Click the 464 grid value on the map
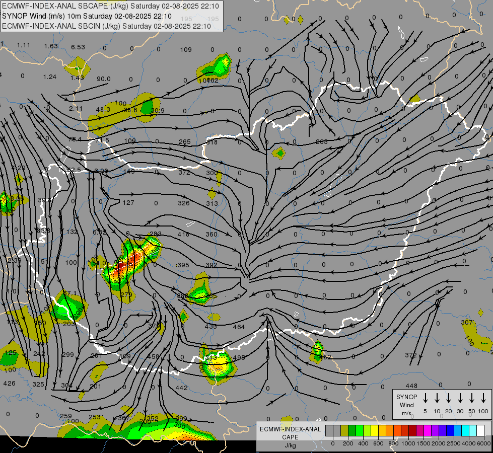Viewport: 493px width, 453px height. (239, 327)
